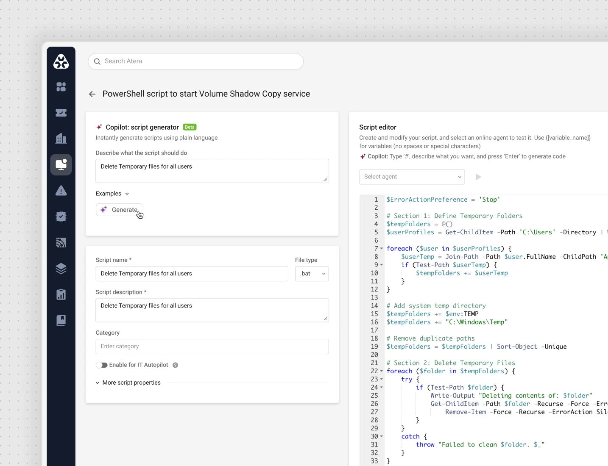
Task: Collapse code fold arrow on line 9
Action: point(382,265)
